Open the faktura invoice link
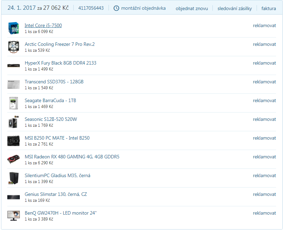The image size is (283, 232). 268,8
